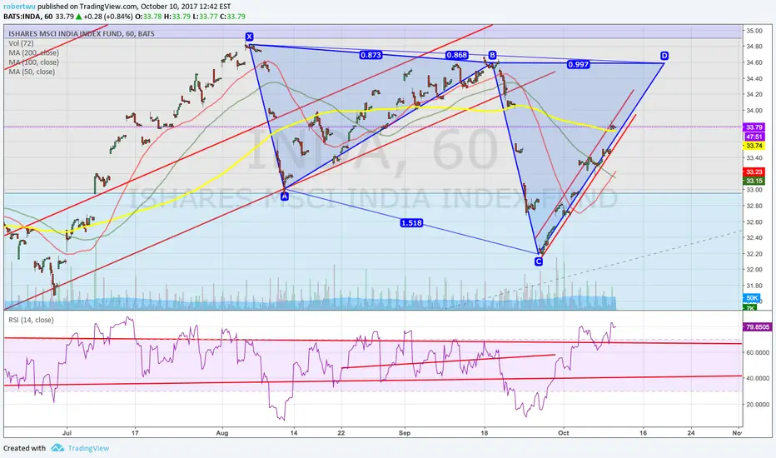Click the TradingView cloud logo icon
Image resolution: width=776 pixels, height=458 pixels.
57,448
